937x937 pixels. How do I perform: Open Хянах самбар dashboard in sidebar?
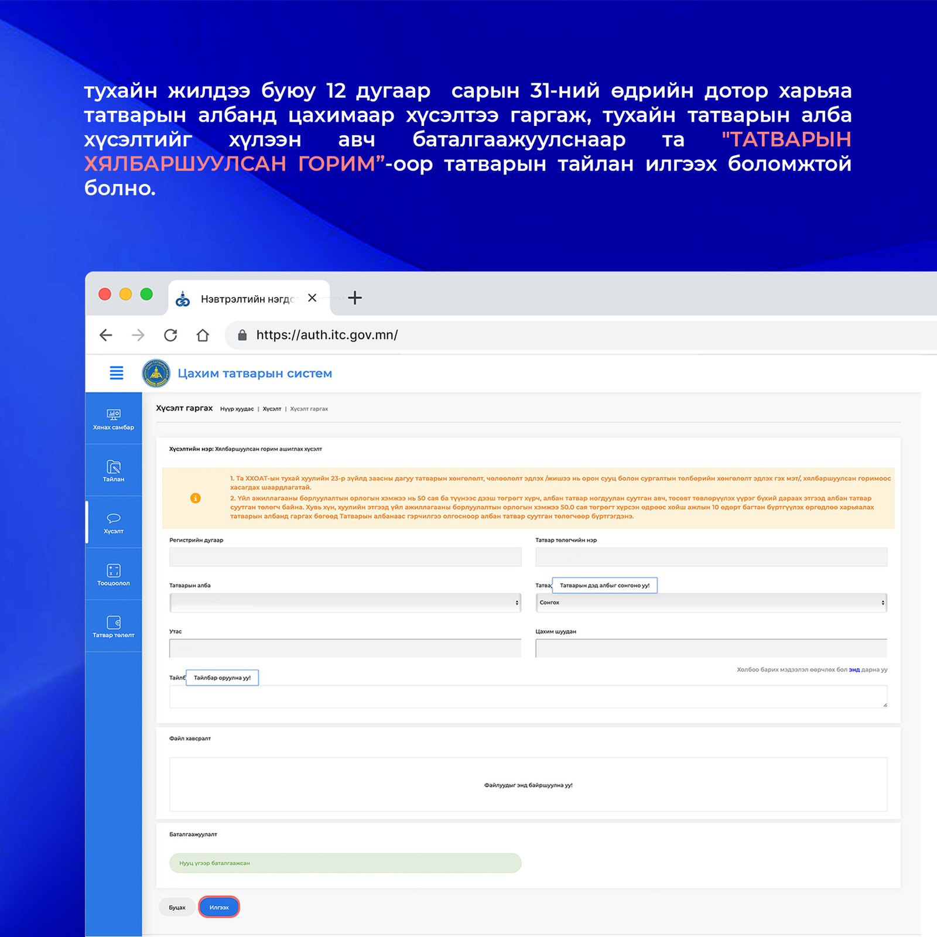tap(114, 419)
